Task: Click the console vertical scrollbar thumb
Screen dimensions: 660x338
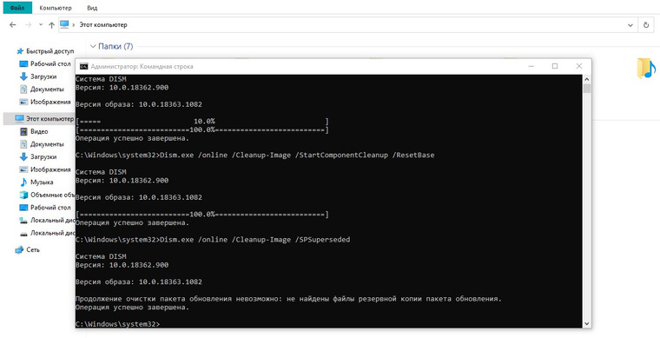Action: (587, 88)
